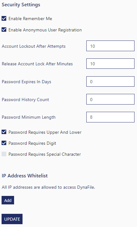Click the Security Settings heading

point(21,5)
